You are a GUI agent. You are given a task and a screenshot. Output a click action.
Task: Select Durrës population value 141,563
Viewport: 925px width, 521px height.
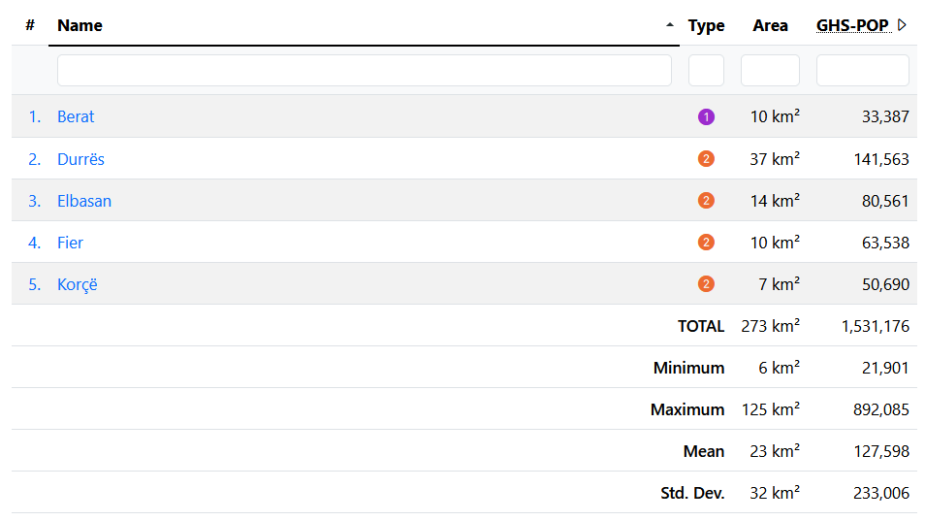[x=881, y=159]
